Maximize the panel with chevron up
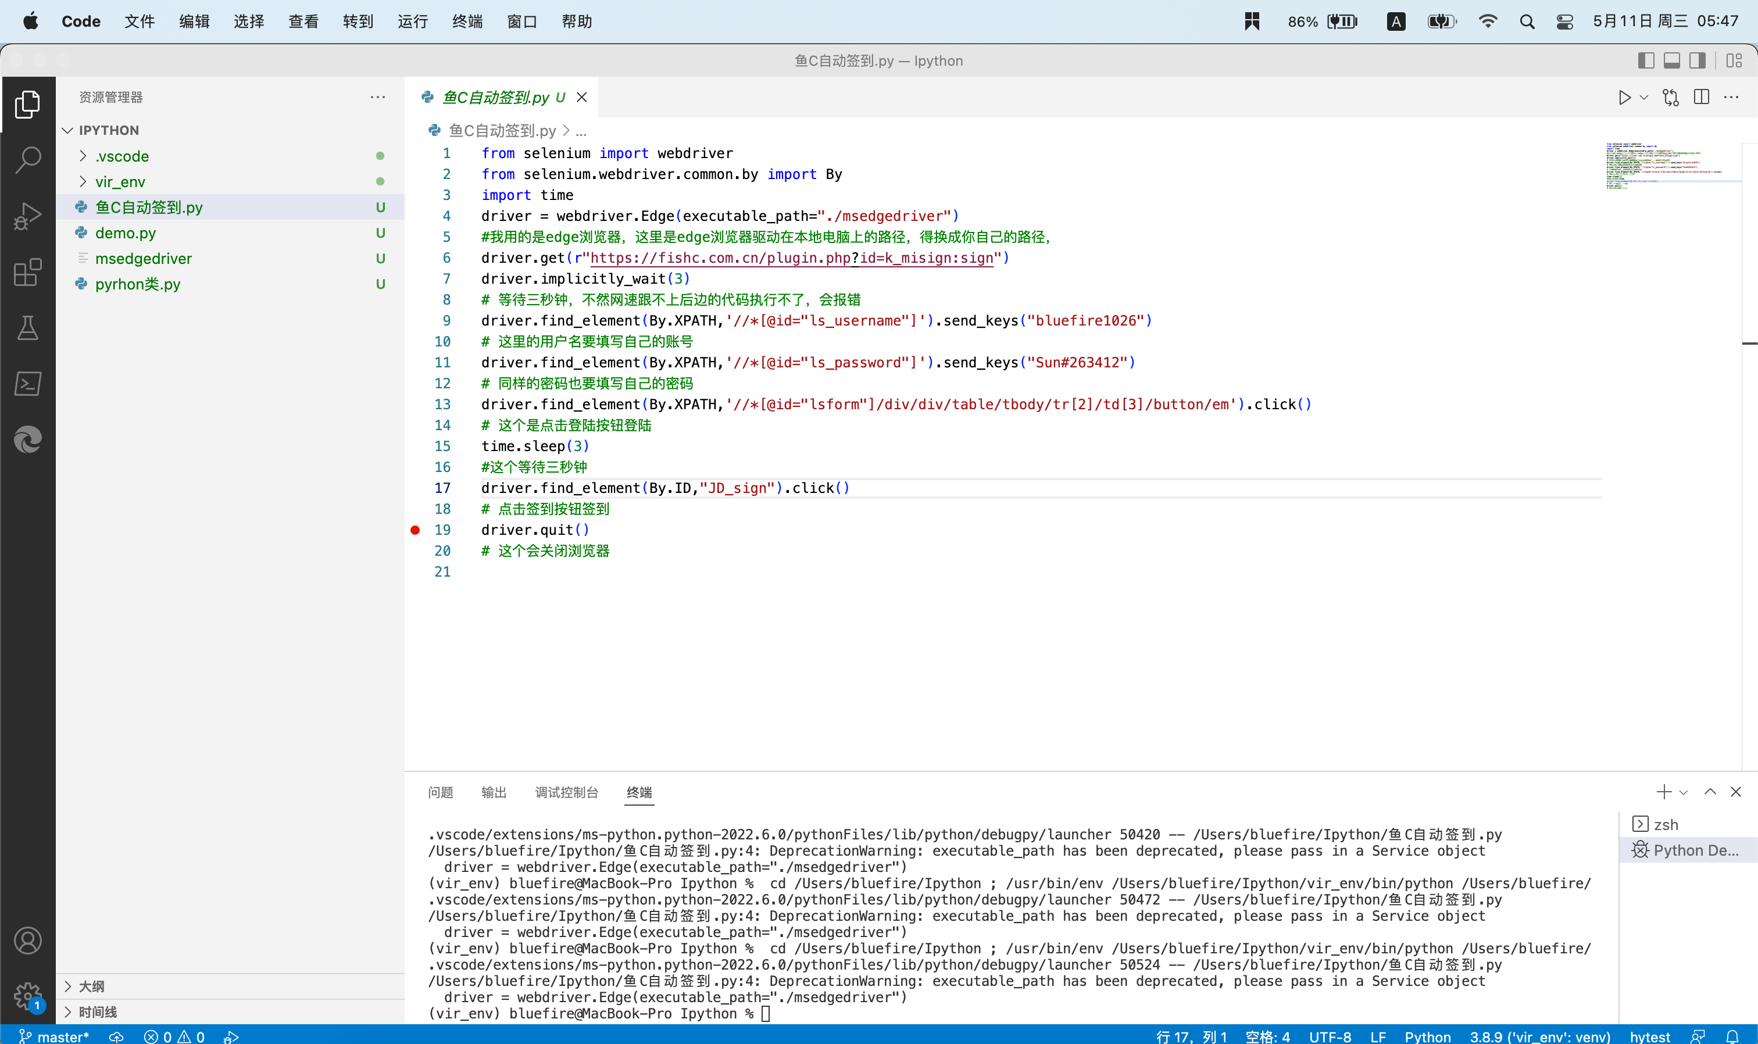1758x1044 pixels. pyautogui.click(x=1710, y=792)
